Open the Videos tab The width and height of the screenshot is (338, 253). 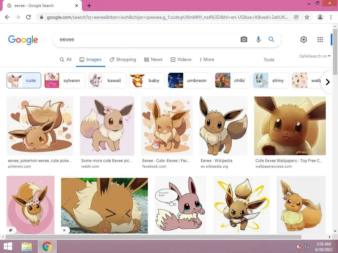point(181,59)
